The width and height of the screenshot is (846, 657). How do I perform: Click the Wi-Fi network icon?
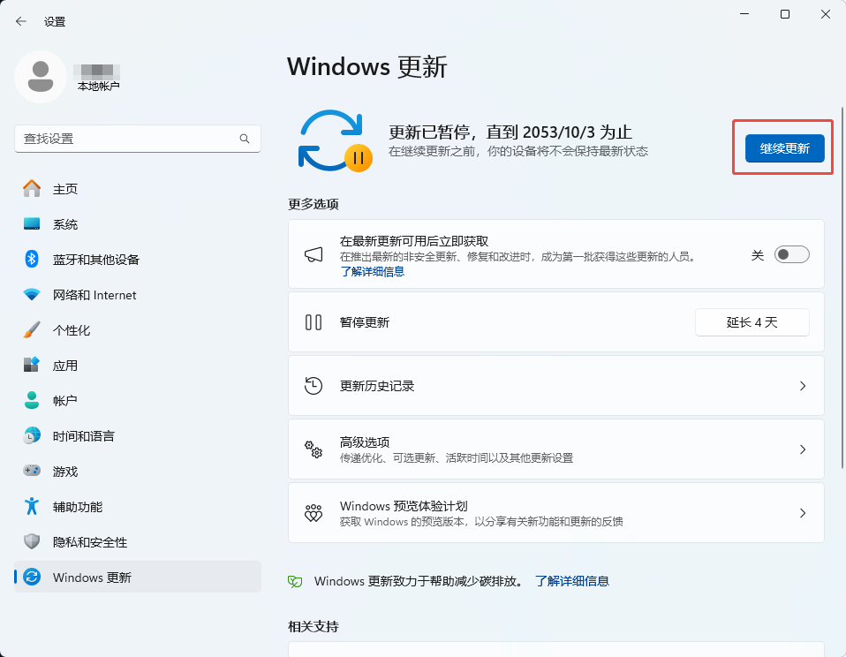pos(32,295)
